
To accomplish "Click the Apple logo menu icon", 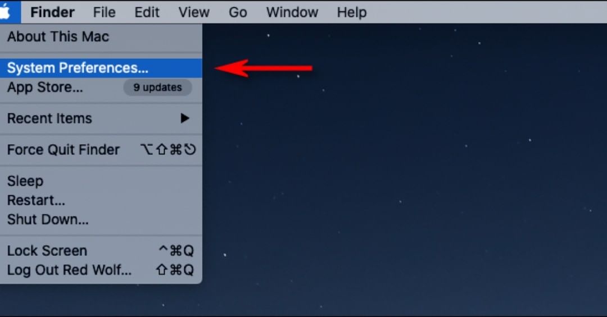I will click(x=6, y=12).
